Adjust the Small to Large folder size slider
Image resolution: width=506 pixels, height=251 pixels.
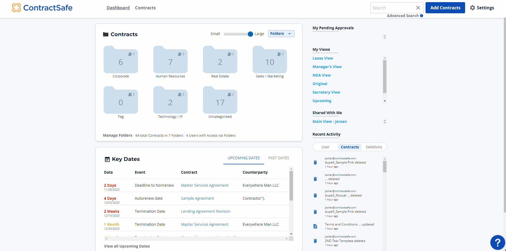(250, 34)
